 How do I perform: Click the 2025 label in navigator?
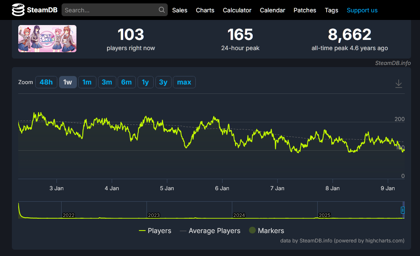(324, 215)
